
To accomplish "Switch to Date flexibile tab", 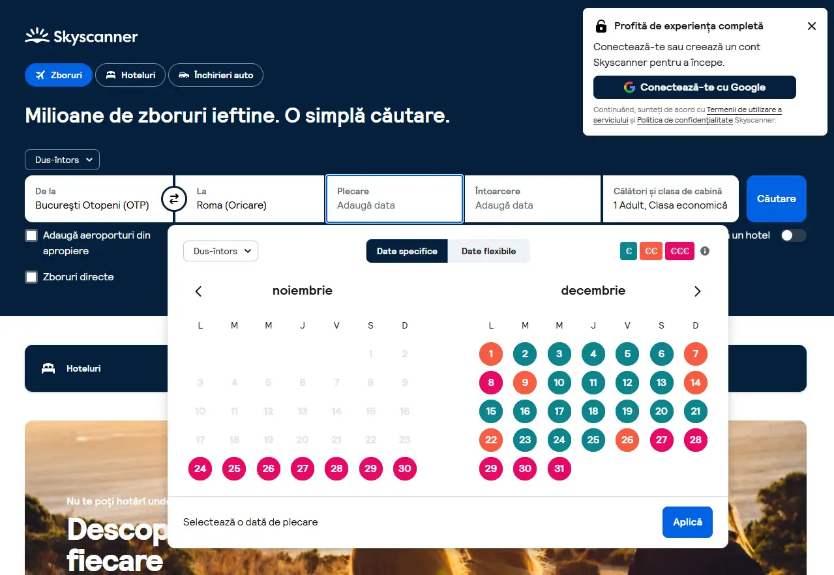I will pos(488,251).
